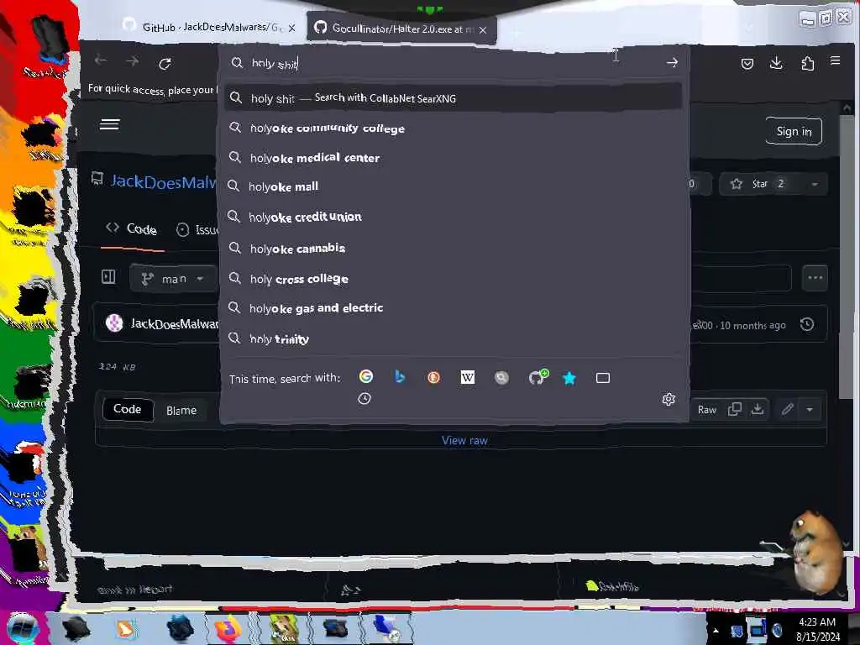Viewport: 860px width, 645px height.
Task: Select suggestion 'holyoke credit union'
Action: point(453,218)
